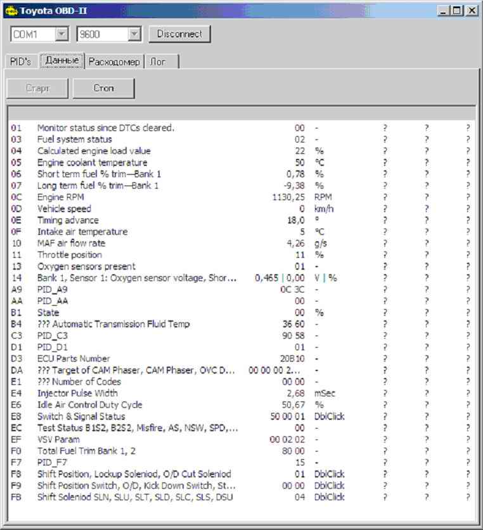The image size is (483, 530).
Task: Select the 'Engine coolant temperature' row
Action: [x=241, y=162]
